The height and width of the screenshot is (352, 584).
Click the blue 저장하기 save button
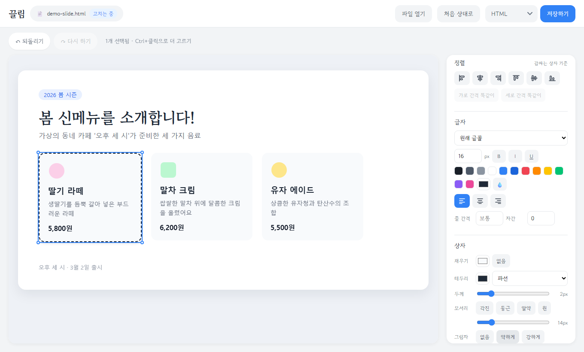click(x=558, y=14)
